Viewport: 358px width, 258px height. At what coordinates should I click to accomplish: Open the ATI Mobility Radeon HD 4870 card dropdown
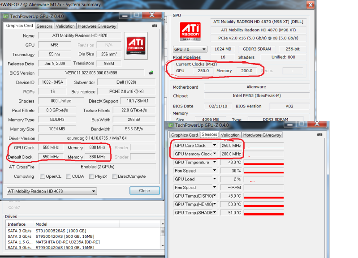52,191
